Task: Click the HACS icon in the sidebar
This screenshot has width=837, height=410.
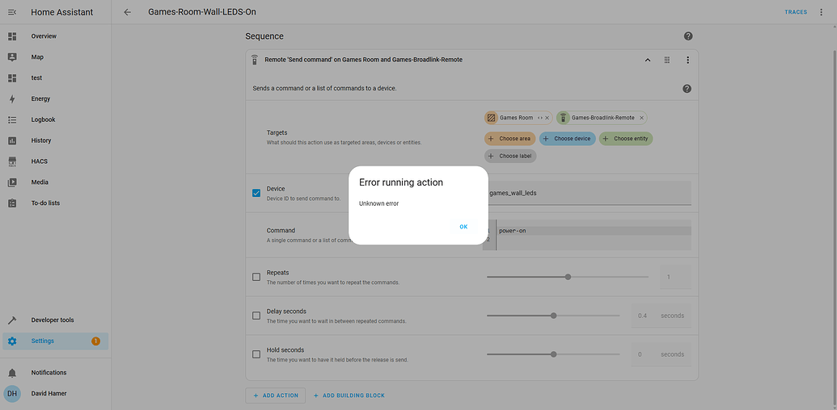Action: pyautogui.click(x=12, y=161)
